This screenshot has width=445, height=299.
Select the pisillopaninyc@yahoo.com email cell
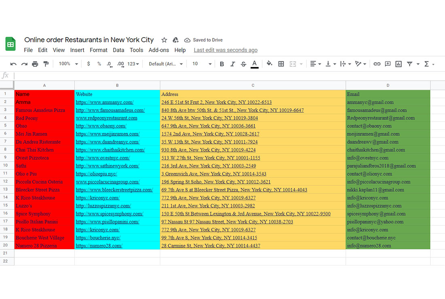388,222
